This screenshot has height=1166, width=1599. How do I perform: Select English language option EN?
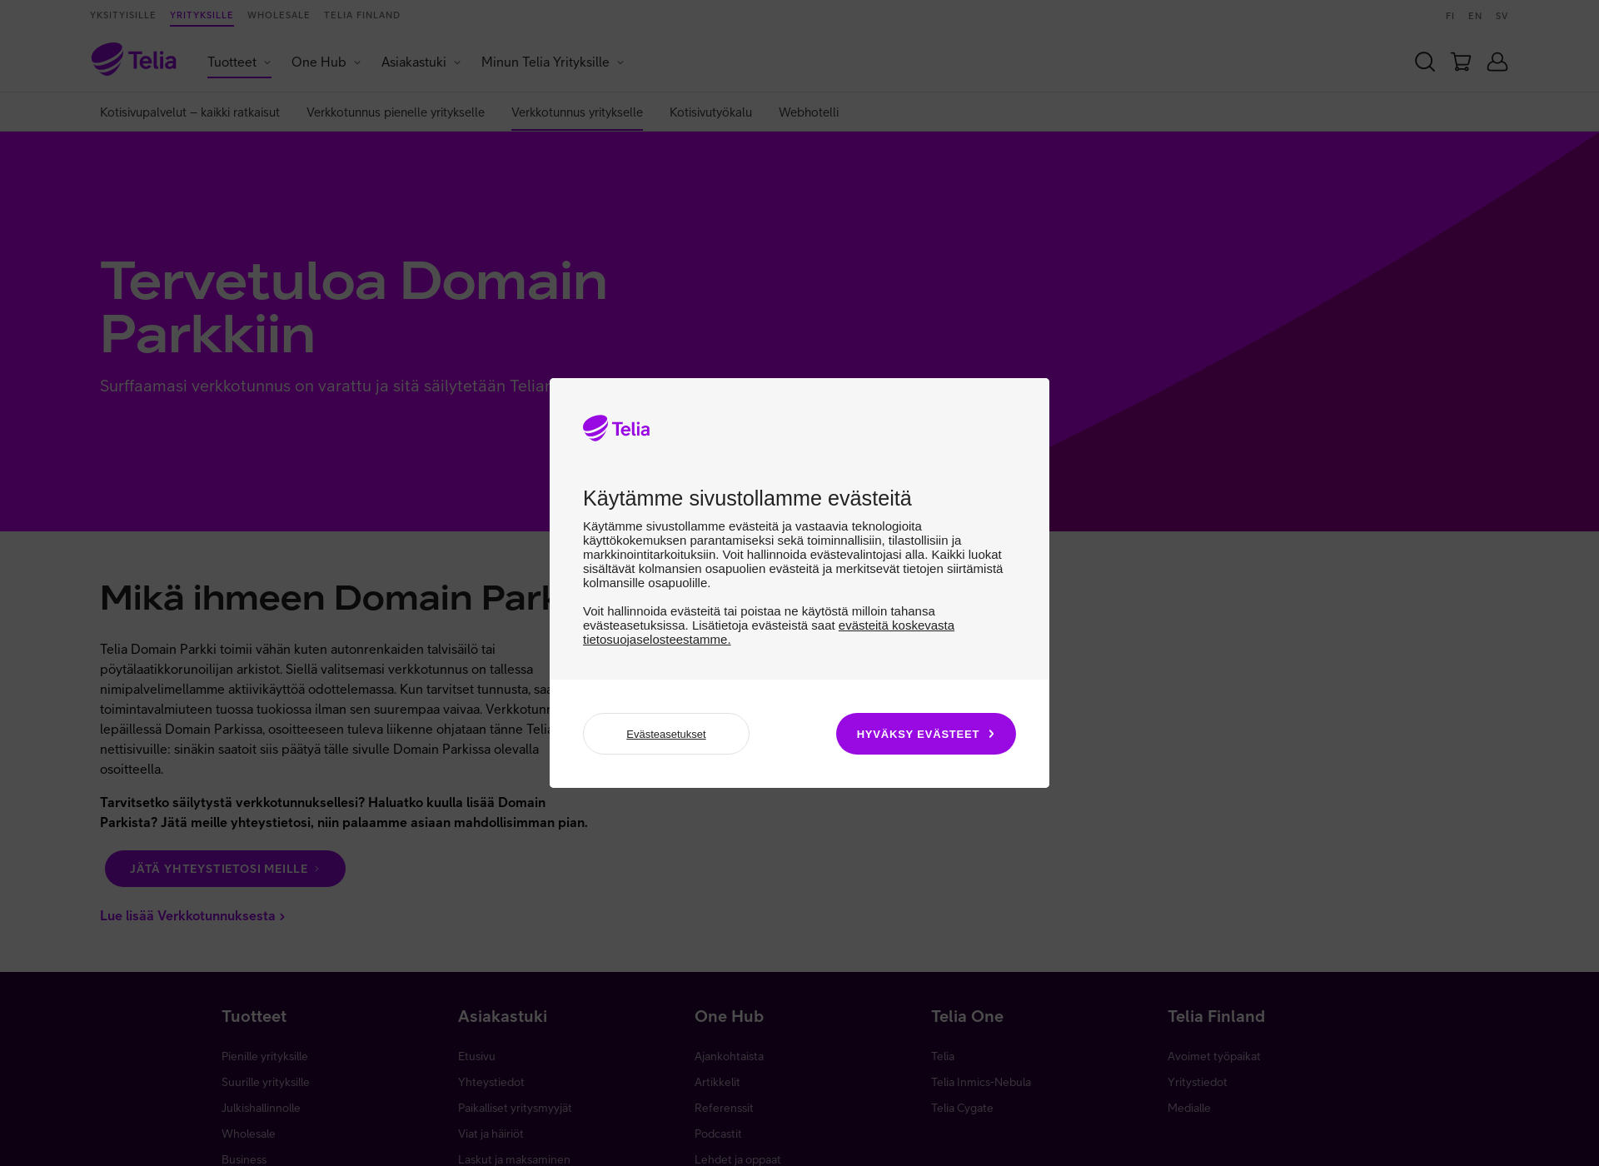(1475, 15)
